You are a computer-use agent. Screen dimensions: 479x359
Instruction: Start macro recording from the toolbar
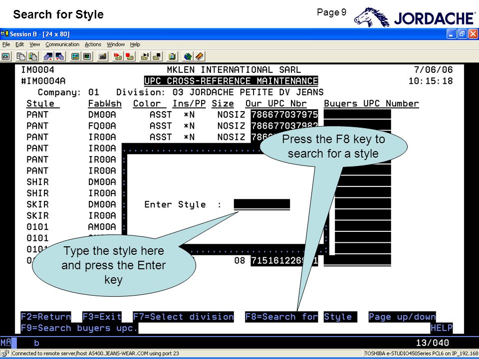click(118, 56)
